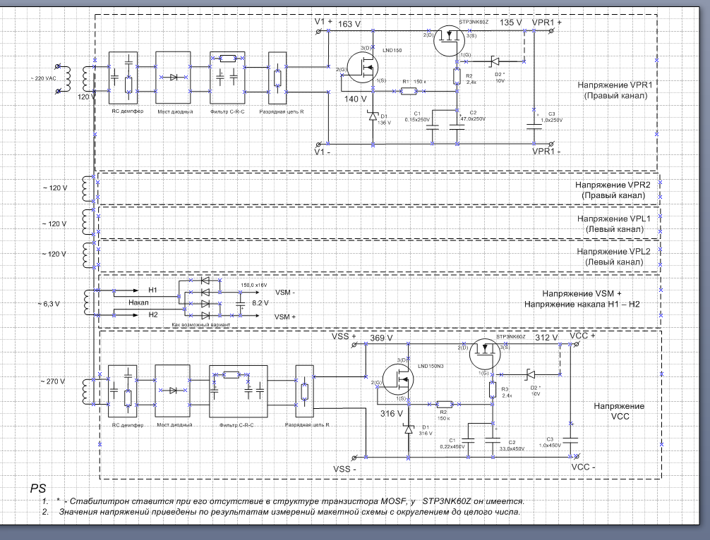
Task: Select the 'PS' notes heading
Action: point(37,489)
